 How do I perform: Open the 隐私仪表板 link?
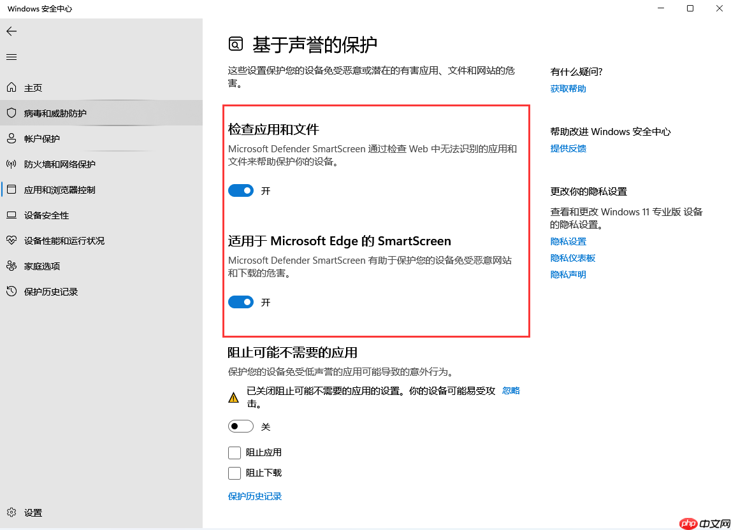[x=572, y=257]
